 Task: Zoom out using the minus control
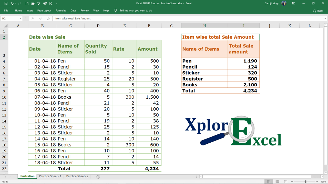292,181
